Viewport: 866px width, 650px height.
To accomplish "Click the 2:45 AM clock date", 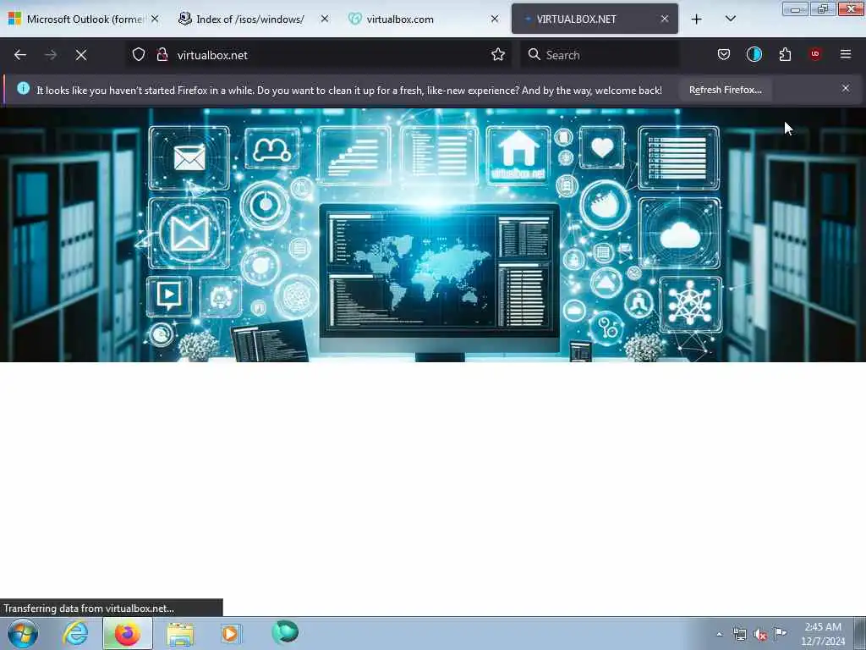I will [823, 634].
